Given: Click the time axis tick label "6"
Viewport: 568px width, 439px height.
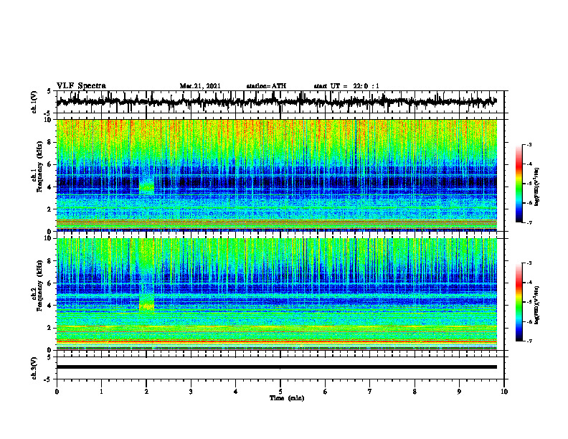Looking at the screenshot, I should tap(326, 392).
